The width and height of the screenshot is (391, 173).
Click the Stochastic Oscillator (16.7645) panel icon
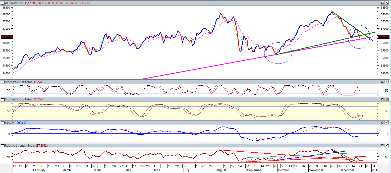coord(3,99)
